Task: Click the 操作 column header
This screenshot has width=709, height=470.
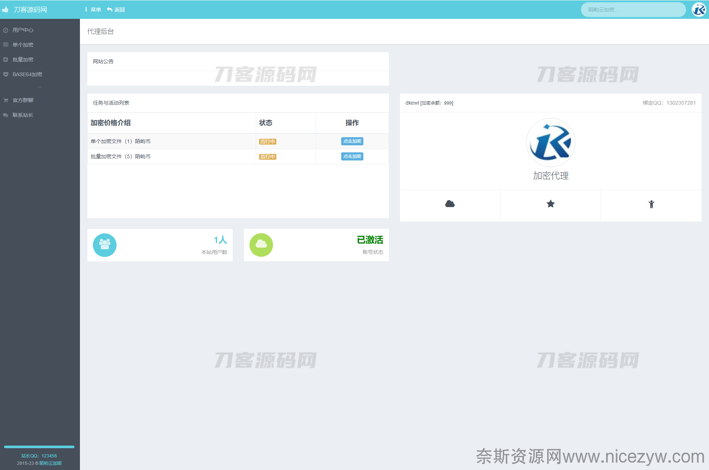Action: coord(352,123)
